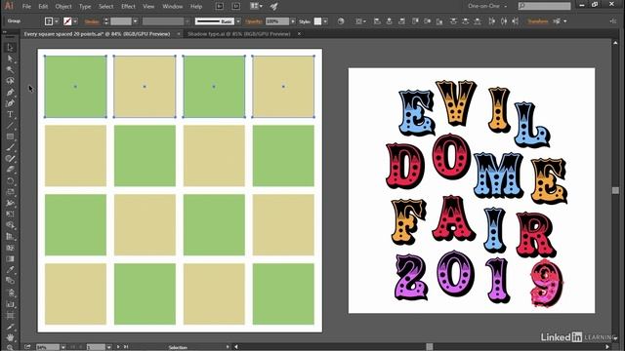
Task: Open the stroke weight dropdown
Action: click(135, 21)
